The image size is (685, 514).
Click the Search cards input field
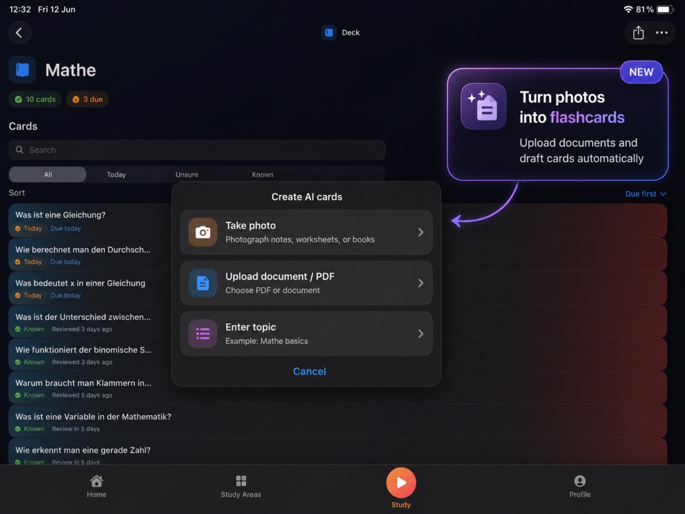[197, 150]
